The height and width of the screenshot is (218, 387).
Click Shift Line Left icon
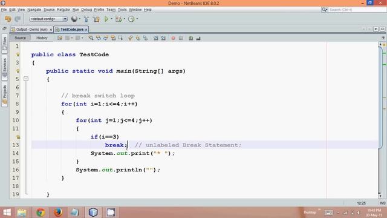pos(156,38)
